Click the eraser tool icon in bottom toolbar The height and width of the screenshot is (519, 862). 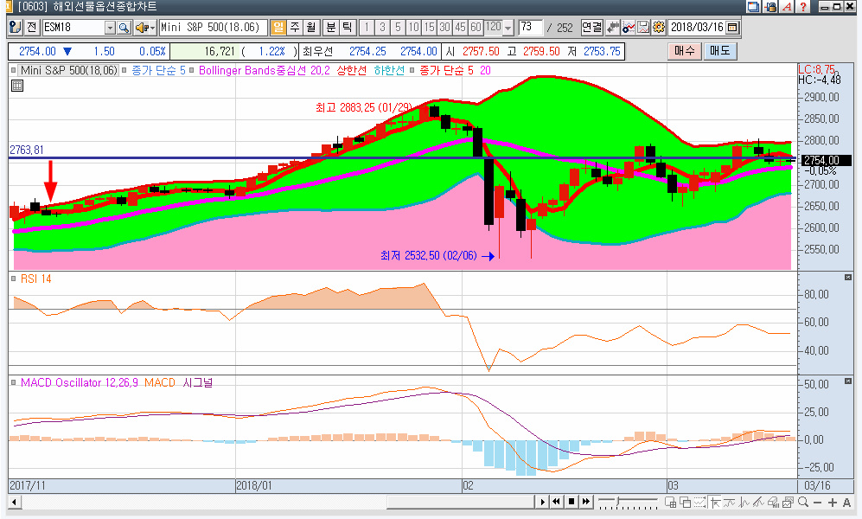pyautogui.click(x=774, y=502)
